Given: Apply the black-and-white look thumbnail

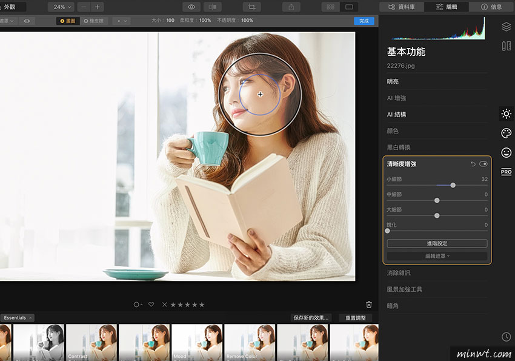Looking at the screenshot, I should tap(39, 342).
